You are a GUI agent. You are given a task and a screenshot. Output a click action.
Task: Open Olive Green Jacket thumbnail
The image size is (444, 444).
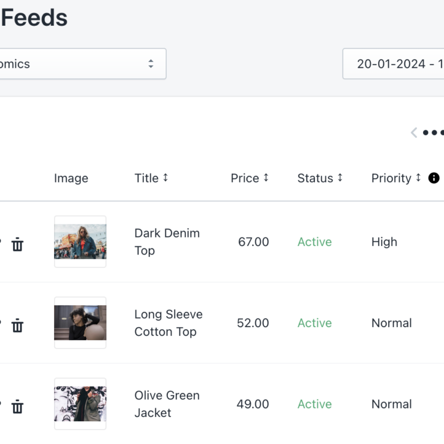tap(80, 404)
